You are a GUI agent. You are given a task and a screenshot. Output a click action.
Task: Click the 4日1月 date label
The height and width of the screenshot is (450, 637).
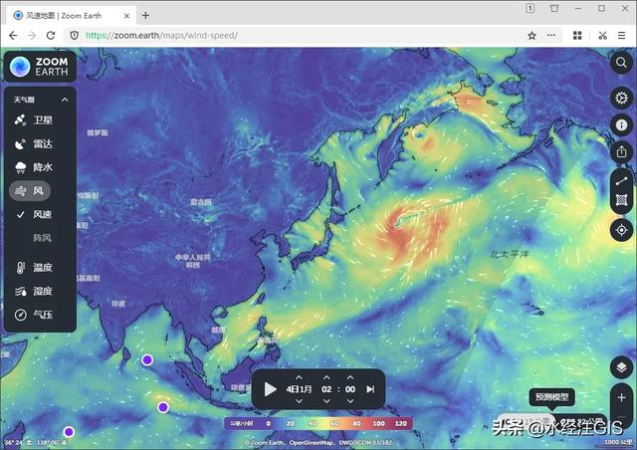(299, 389)
